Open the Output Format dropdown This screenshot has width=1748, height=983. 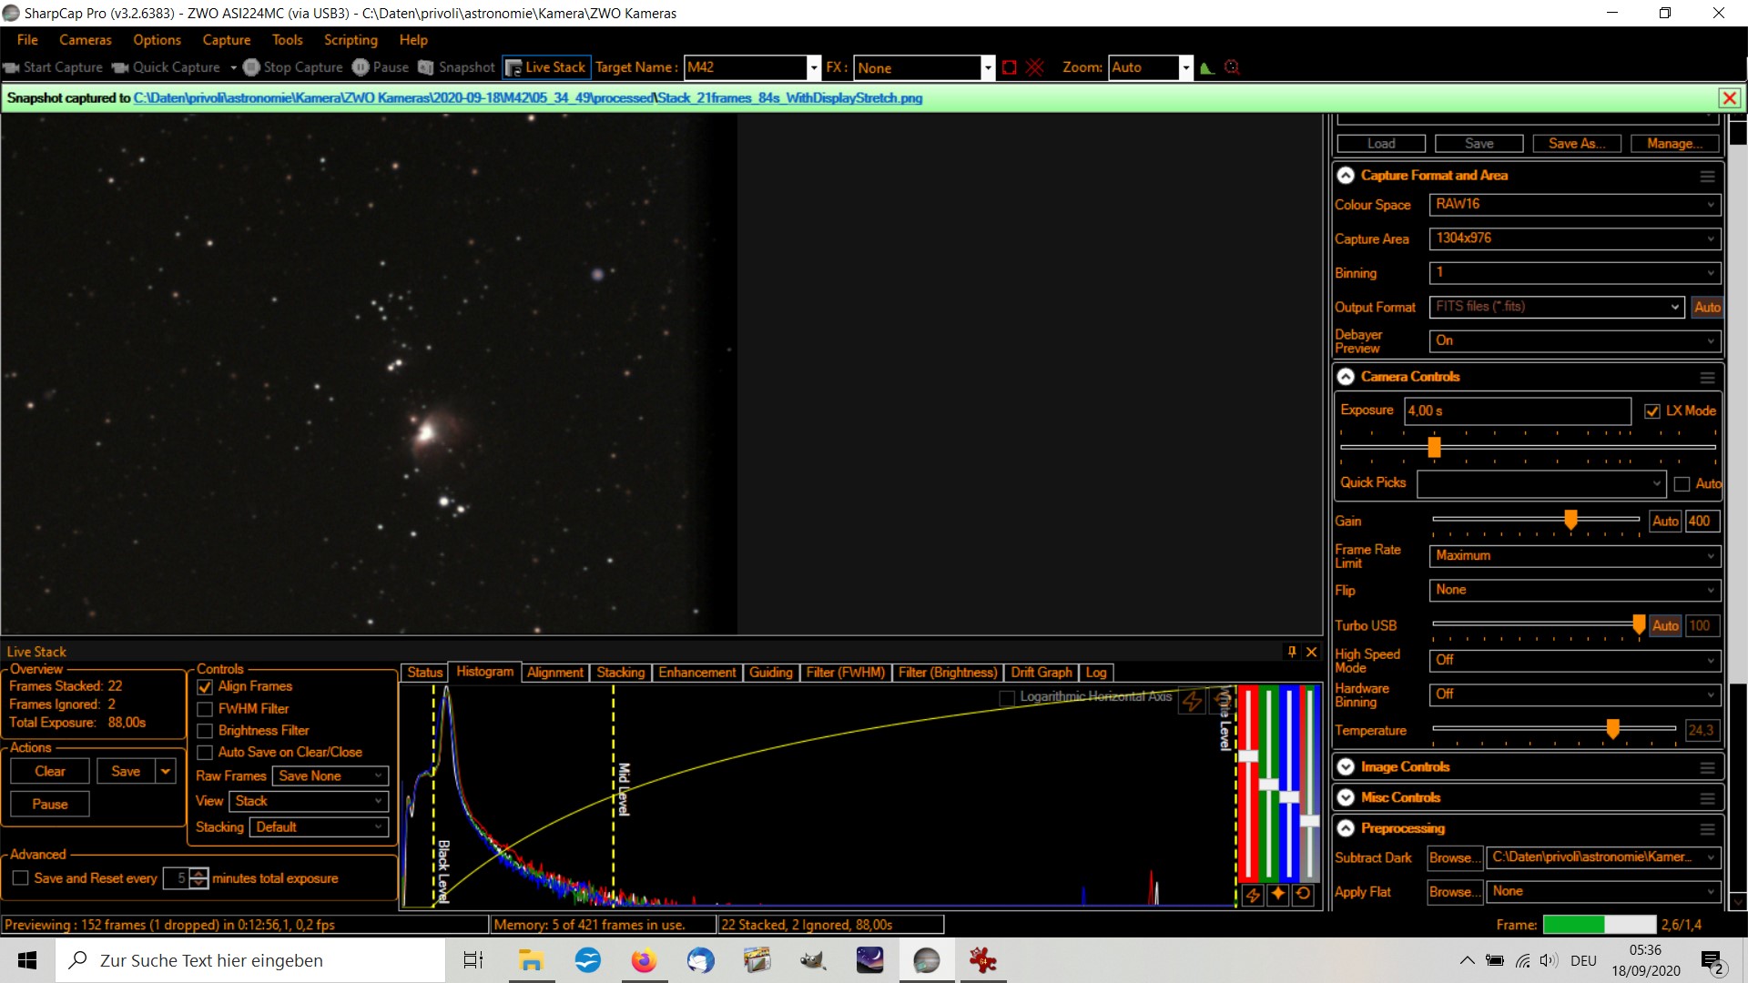coord(1557,307)
